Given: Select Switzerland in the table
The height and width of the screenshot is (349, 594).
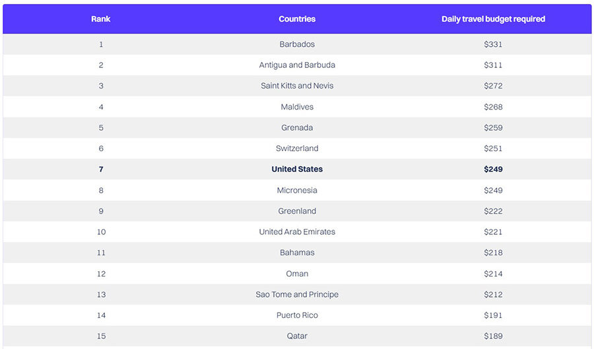Looking at the screenshot, I should click(x=297, y=148).
